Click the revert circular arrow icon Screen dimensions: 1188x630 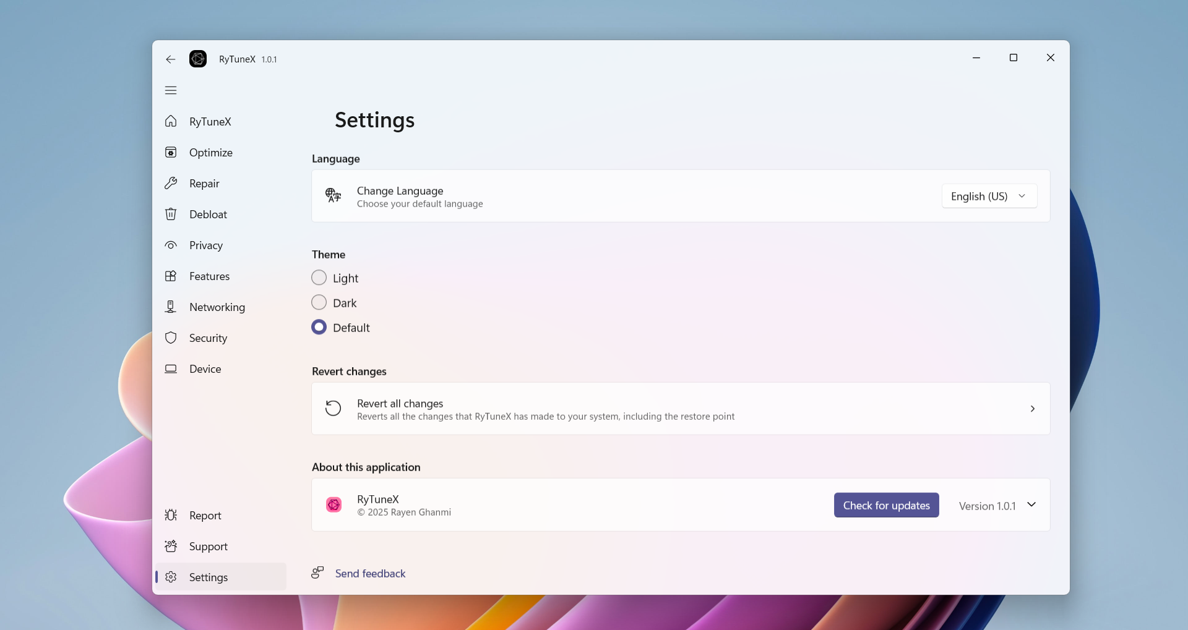point(333,408)
